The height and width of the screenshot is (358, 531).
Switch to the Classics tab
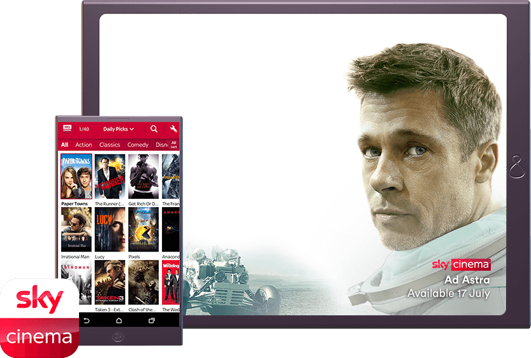pos(110,145)
